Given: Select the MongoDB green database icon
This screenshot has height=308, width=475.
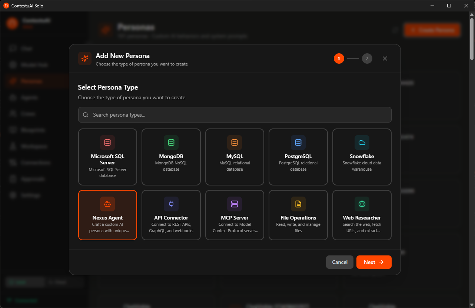Looking at the screenshot, I should 171,142.
